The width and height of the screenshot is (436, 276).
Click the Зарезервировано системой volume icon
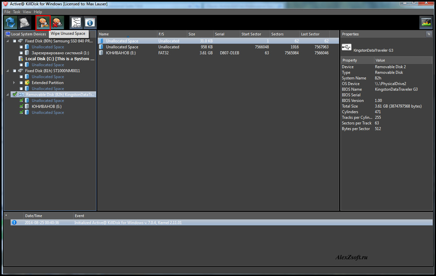(27, 53)
